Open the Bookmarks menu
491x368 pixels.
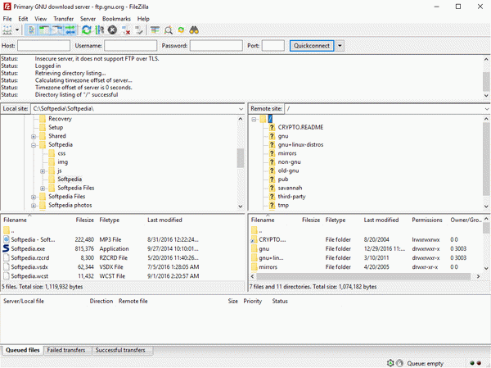[x=116, y=19]
